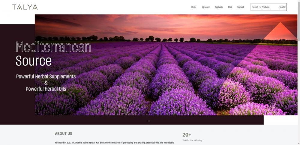Open the Contact menu item
Image resolution: width=300 pixels, height=145 pixels.
click(x=241, y=7)
